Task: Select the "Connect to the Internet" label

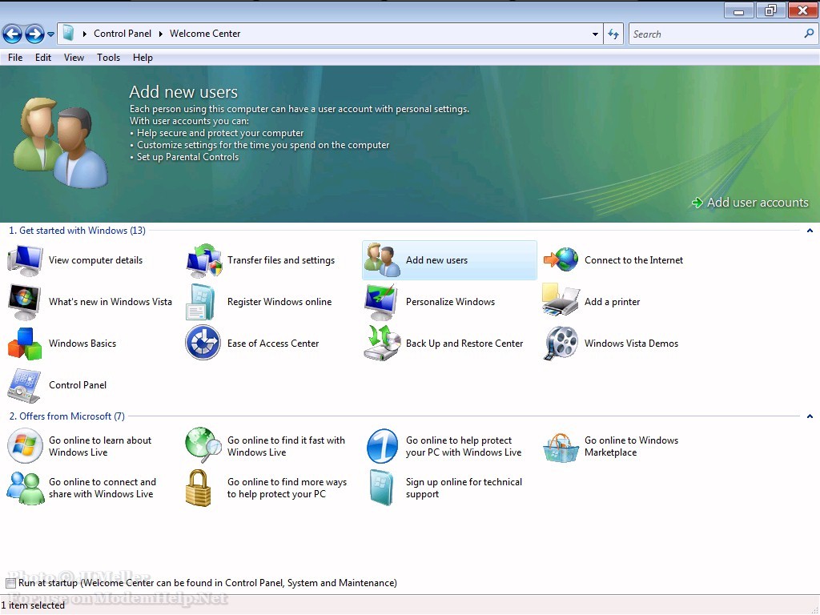Action: coord(634,260)
